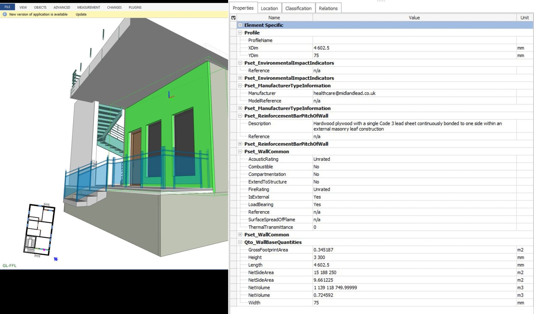Screen dimensions: 534x314
Task: Collapse the Qto_WallBaseQuantities section
Action: click(x=240, y=242)
